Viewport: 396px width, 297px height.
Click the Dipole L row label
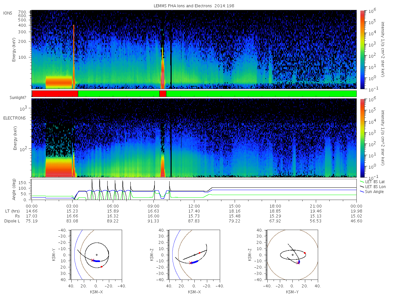click(12, 221)
